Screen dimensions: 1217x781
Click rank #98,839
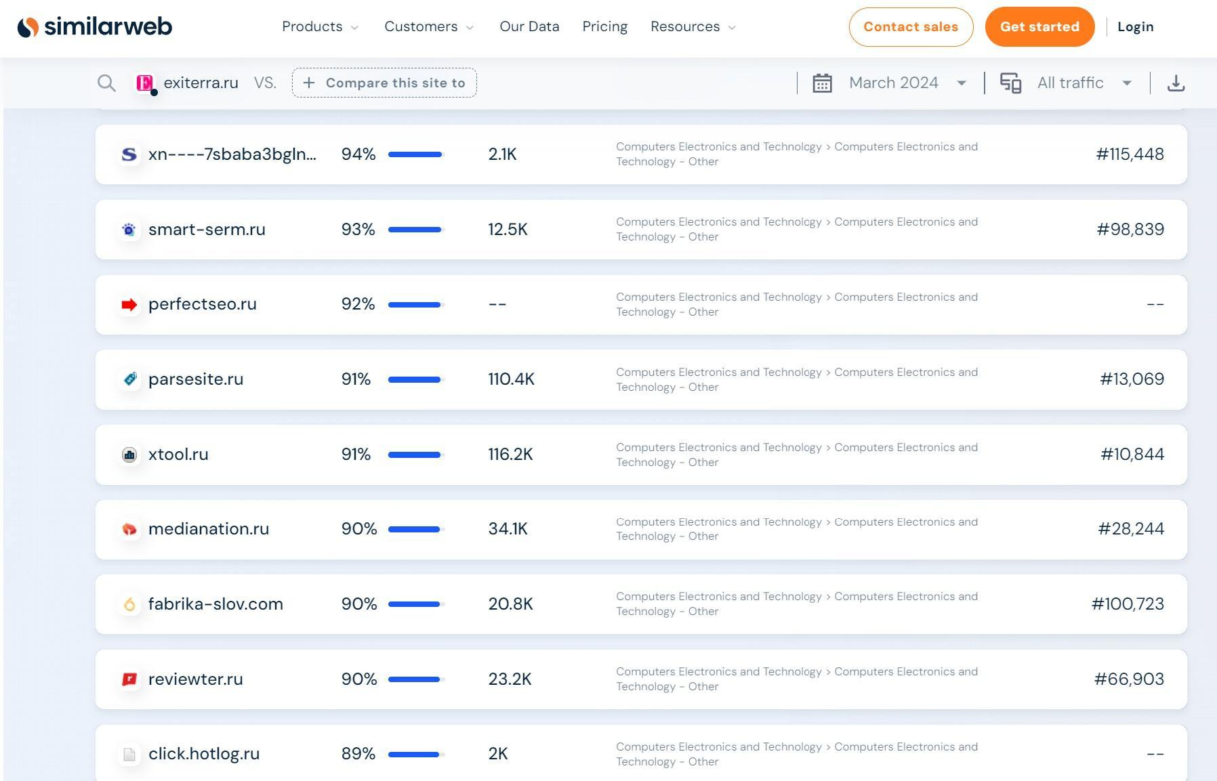(x=1130, y=230)
